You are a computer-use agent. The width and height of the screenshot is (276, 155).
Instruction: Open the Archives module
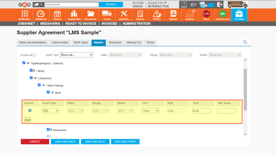pos(190,15)
